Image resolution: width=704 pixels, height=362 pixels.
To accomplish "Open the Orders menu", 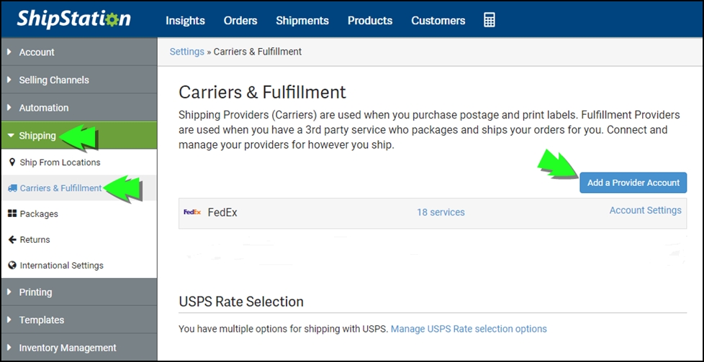I will (240, 21).
